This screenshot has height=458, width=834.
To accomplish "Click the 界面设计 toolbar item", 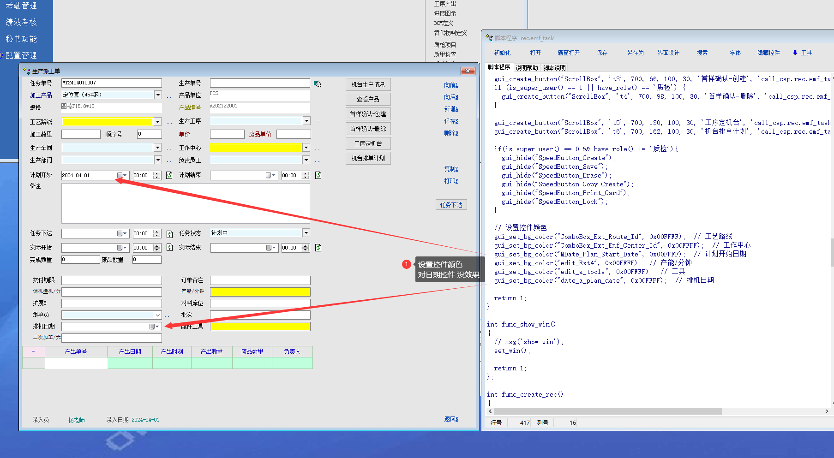I will (668, 53).
